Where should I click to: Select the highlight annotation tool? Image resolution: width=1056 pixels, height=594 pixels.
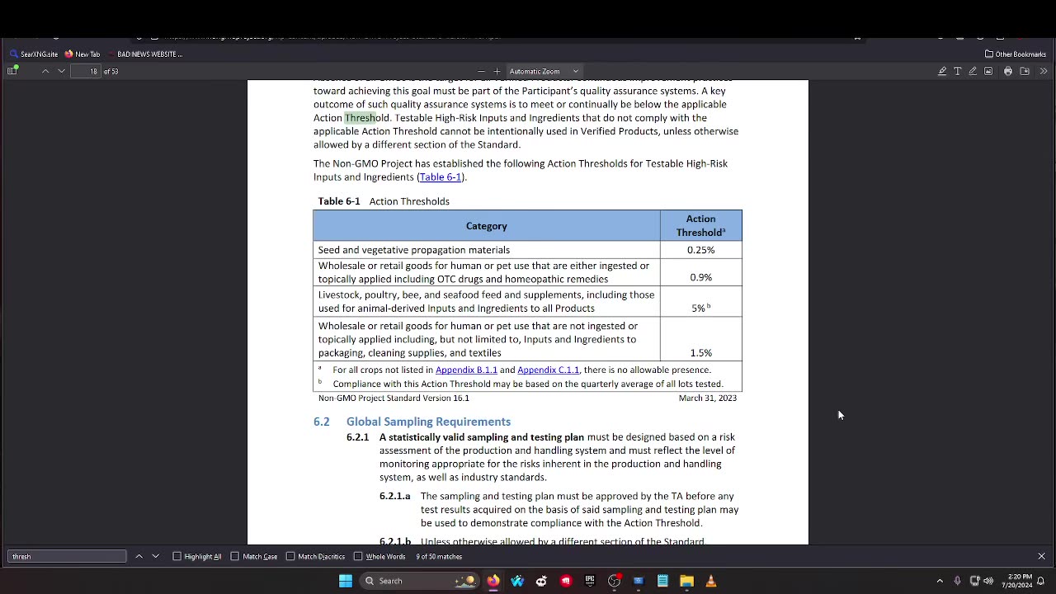click(942, 71)
